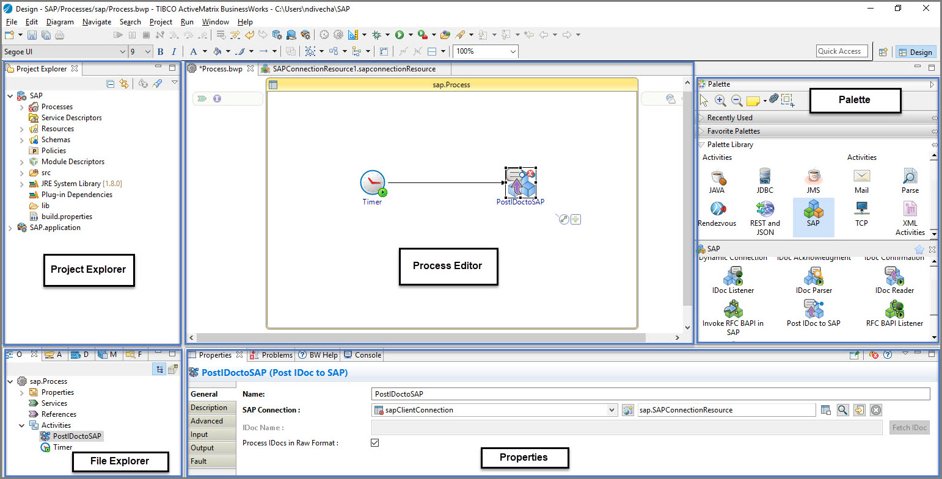942x479 pixels.
Task: Click the palette Zoom In tool
Action: [x=720, y=101]
